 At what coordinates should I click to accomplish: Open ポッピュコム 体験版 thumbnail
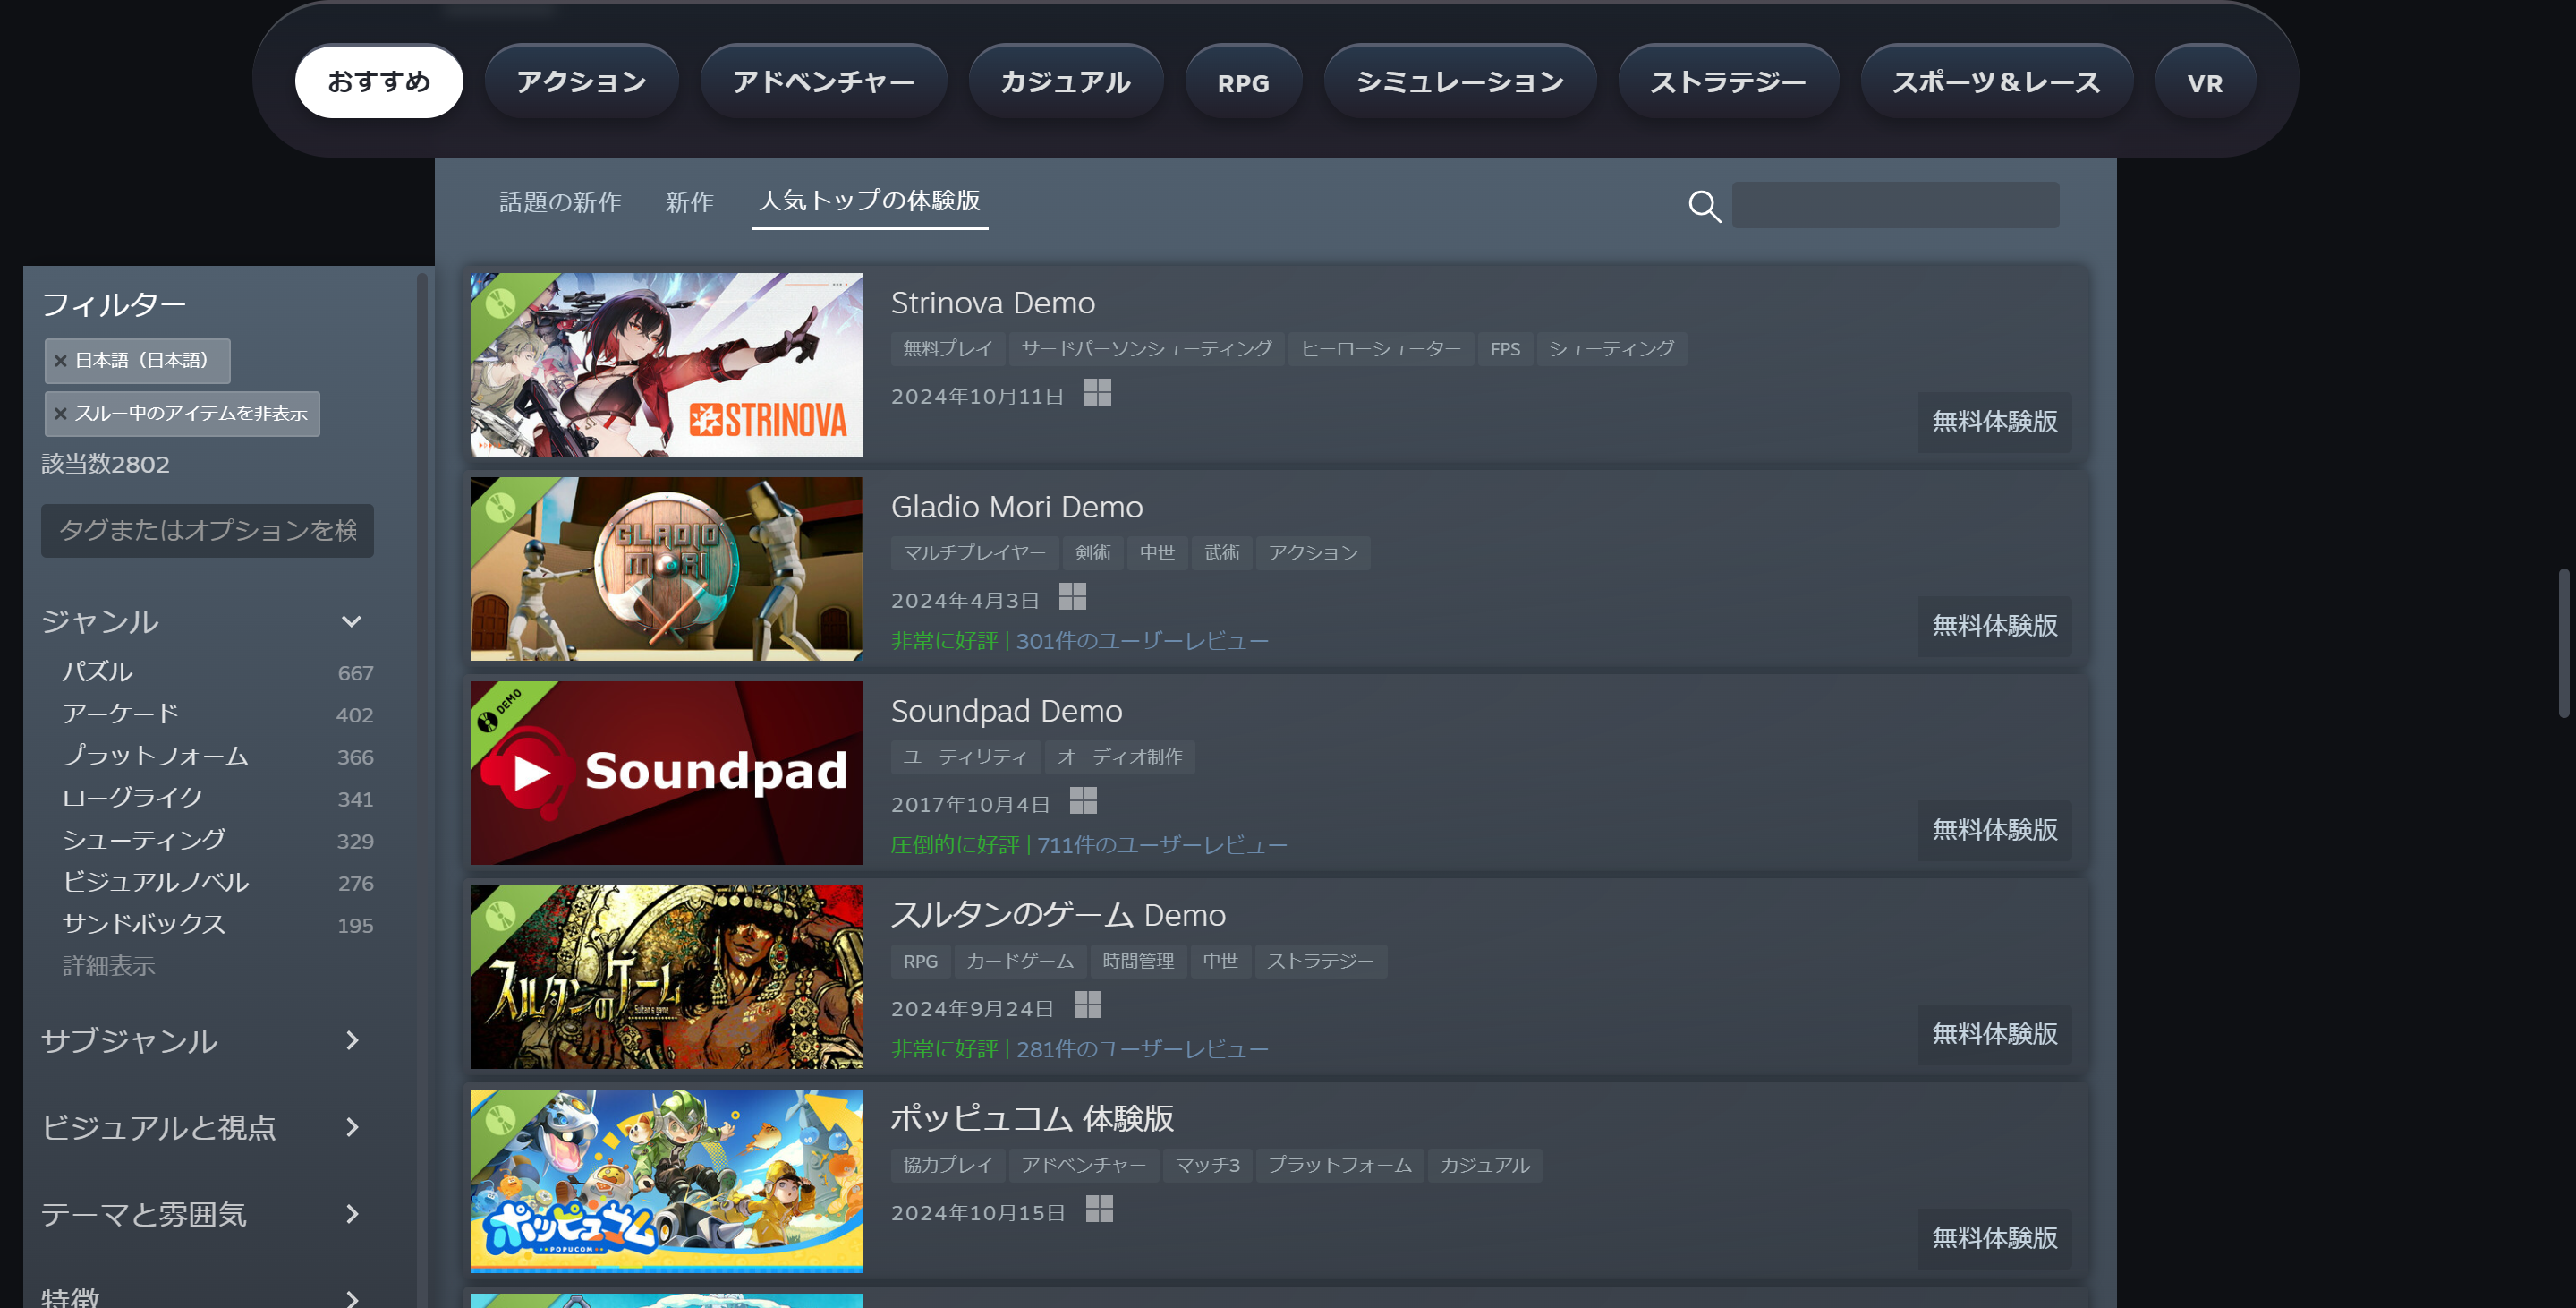(666, 1182)
